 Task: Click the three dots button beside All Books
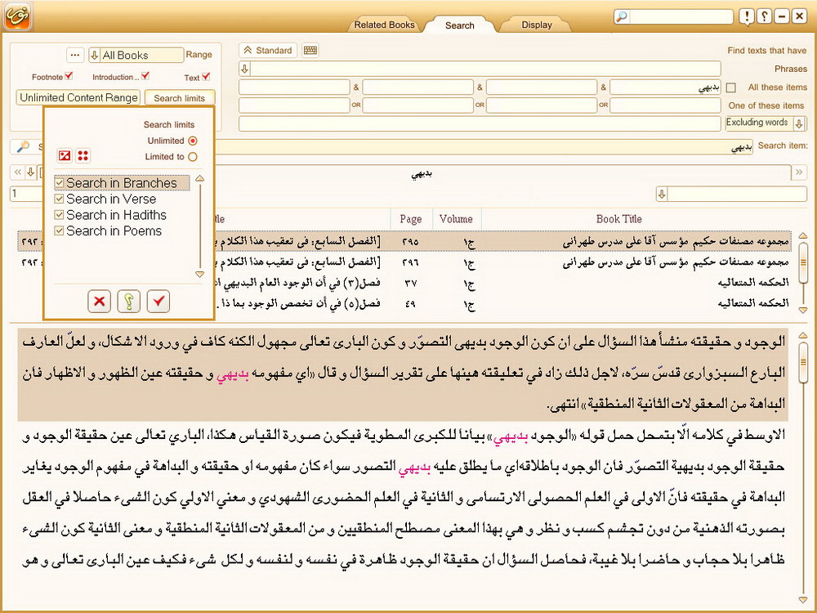tap(75, 55)
